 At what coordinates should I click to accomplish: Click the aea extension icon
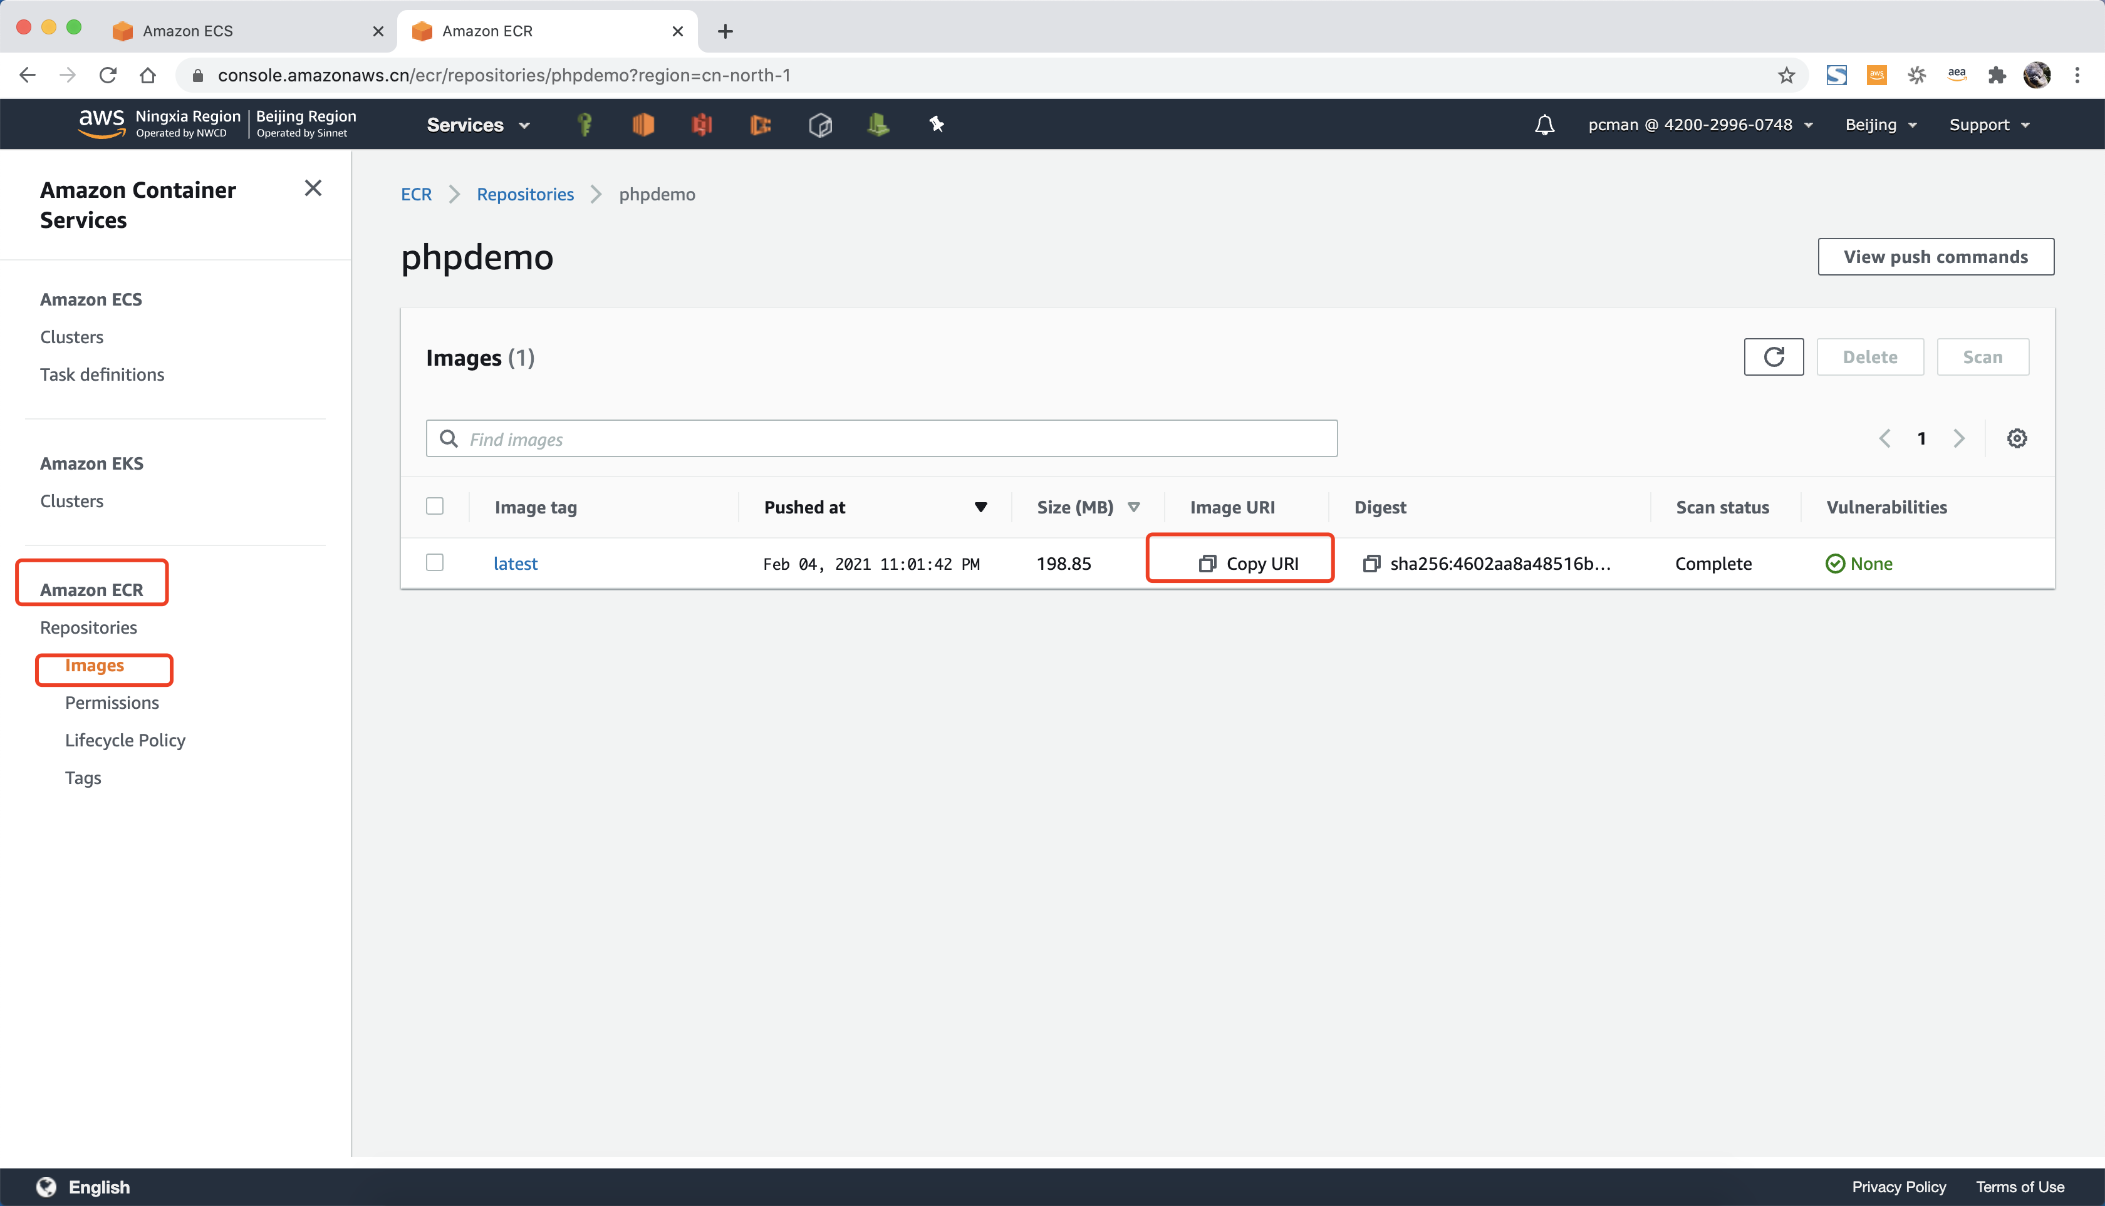click(1957, 75)
